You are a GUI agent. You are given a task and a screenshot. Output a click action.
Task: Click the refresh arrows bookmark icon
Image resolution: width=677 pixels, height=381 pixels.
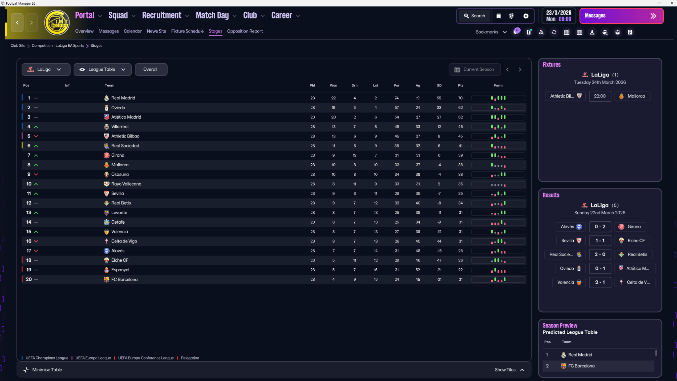click(x=554, y=32)
